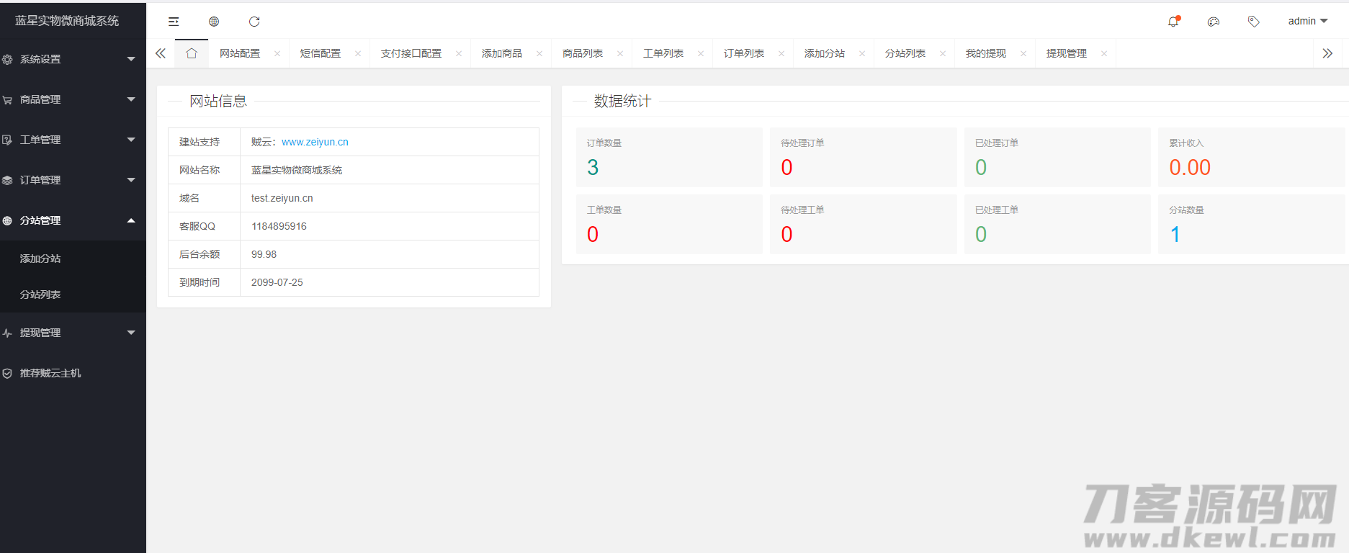The height and width of the screenshot is (553, 1349).
Task: Collapse sidebar using the menu fold icon
Action: click(174, 22)
